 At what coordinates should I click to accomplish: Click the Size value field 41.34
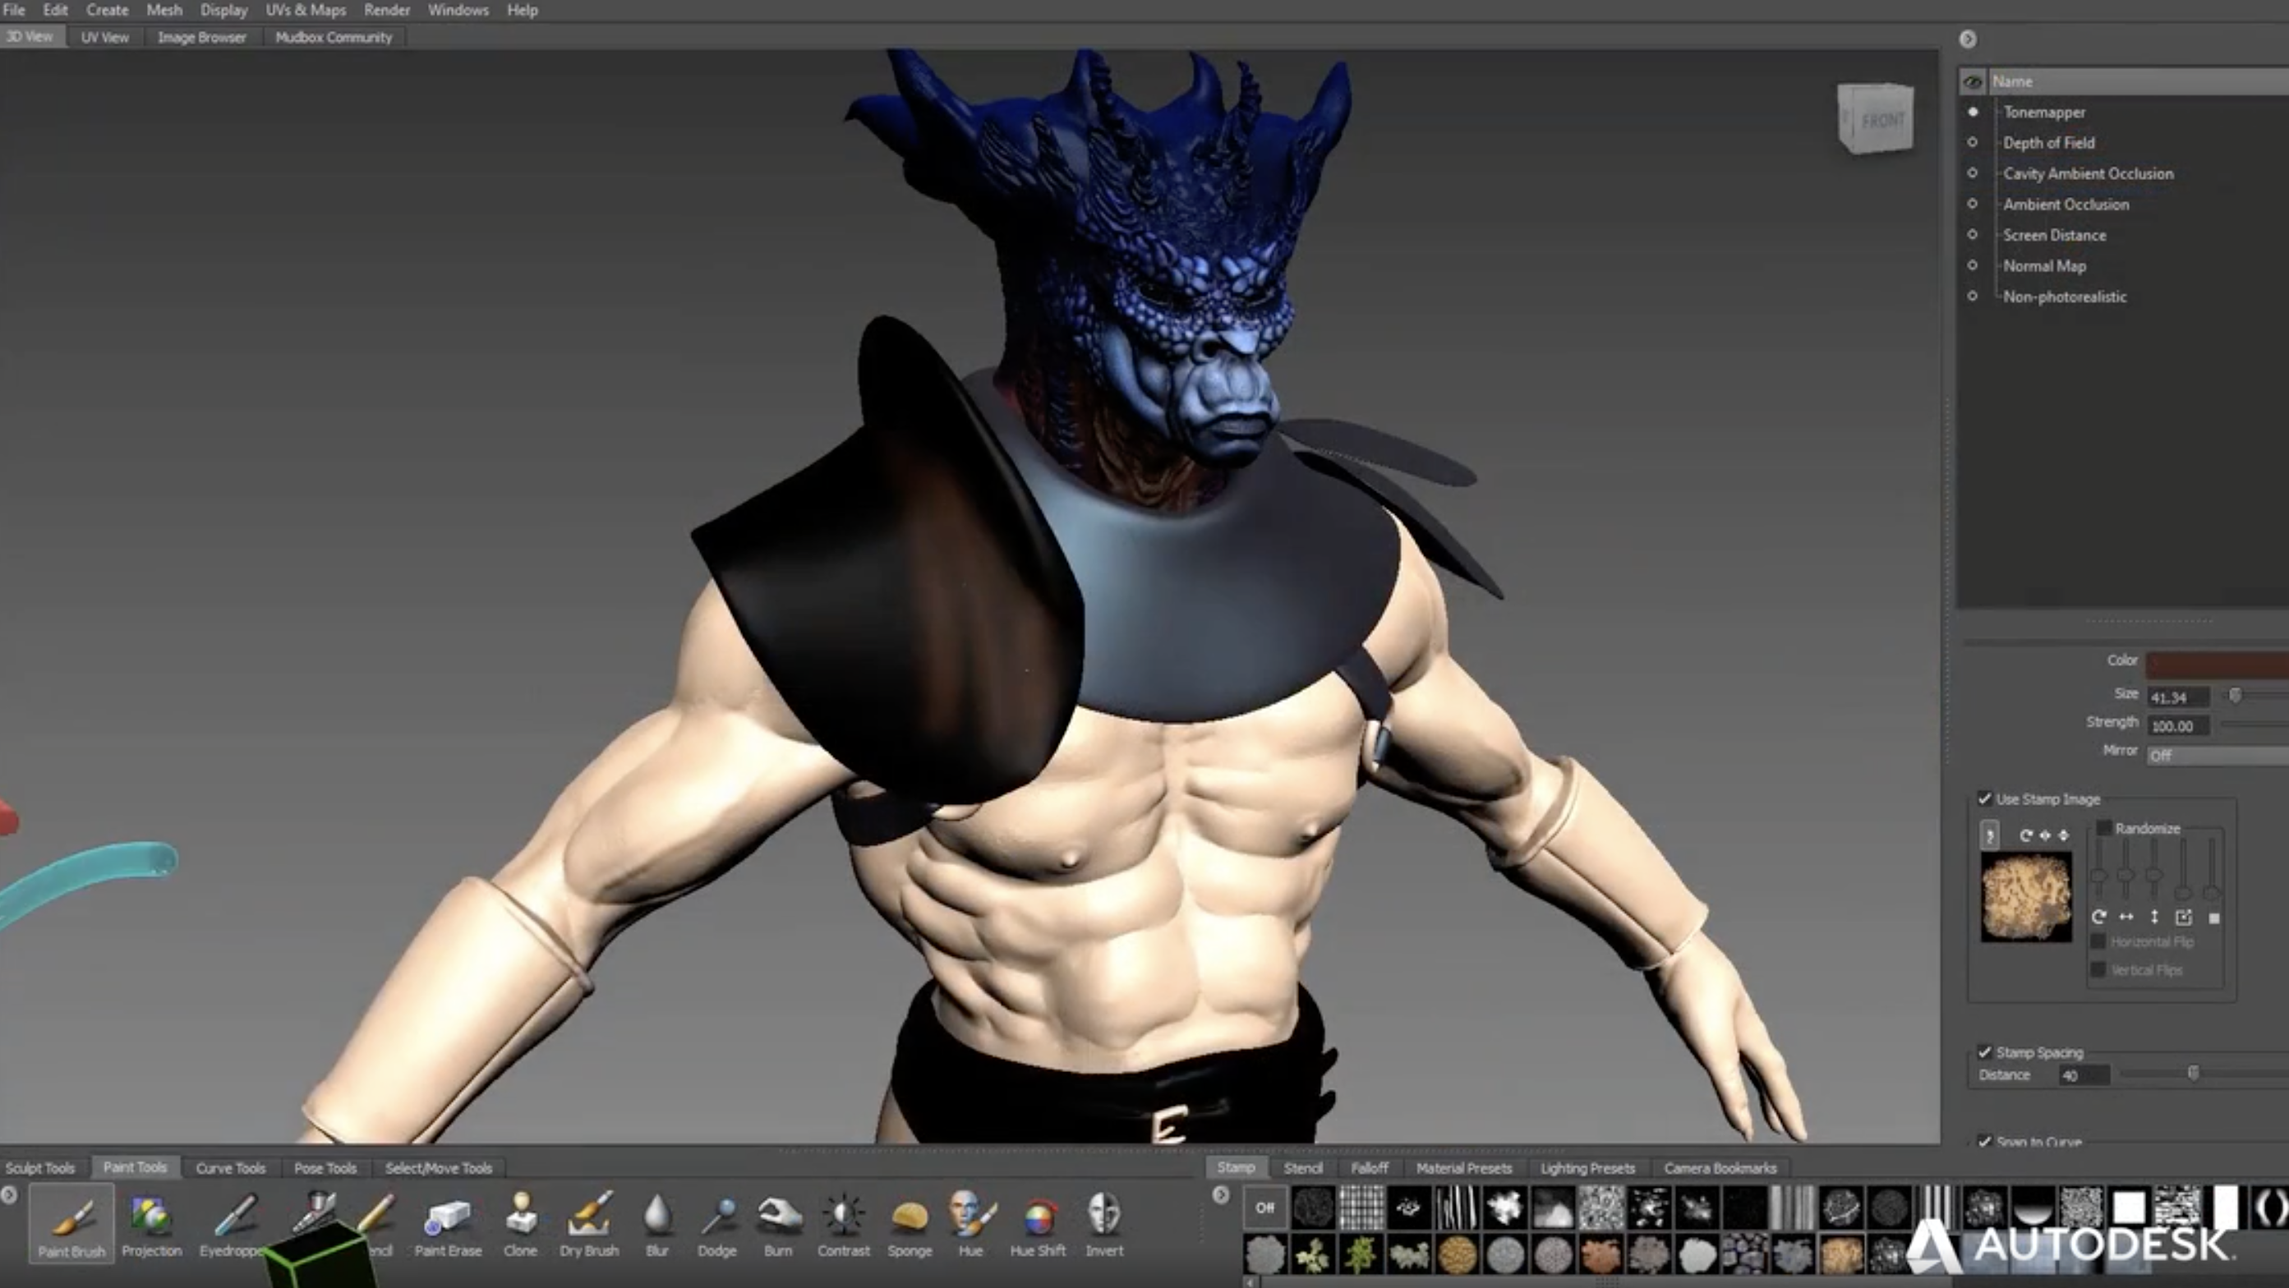tap(2179, 697)
